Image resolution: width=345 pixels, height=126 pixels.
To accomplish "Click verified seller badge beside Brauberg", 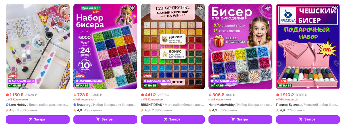I will pyautogui.click(x=75, y=105).
